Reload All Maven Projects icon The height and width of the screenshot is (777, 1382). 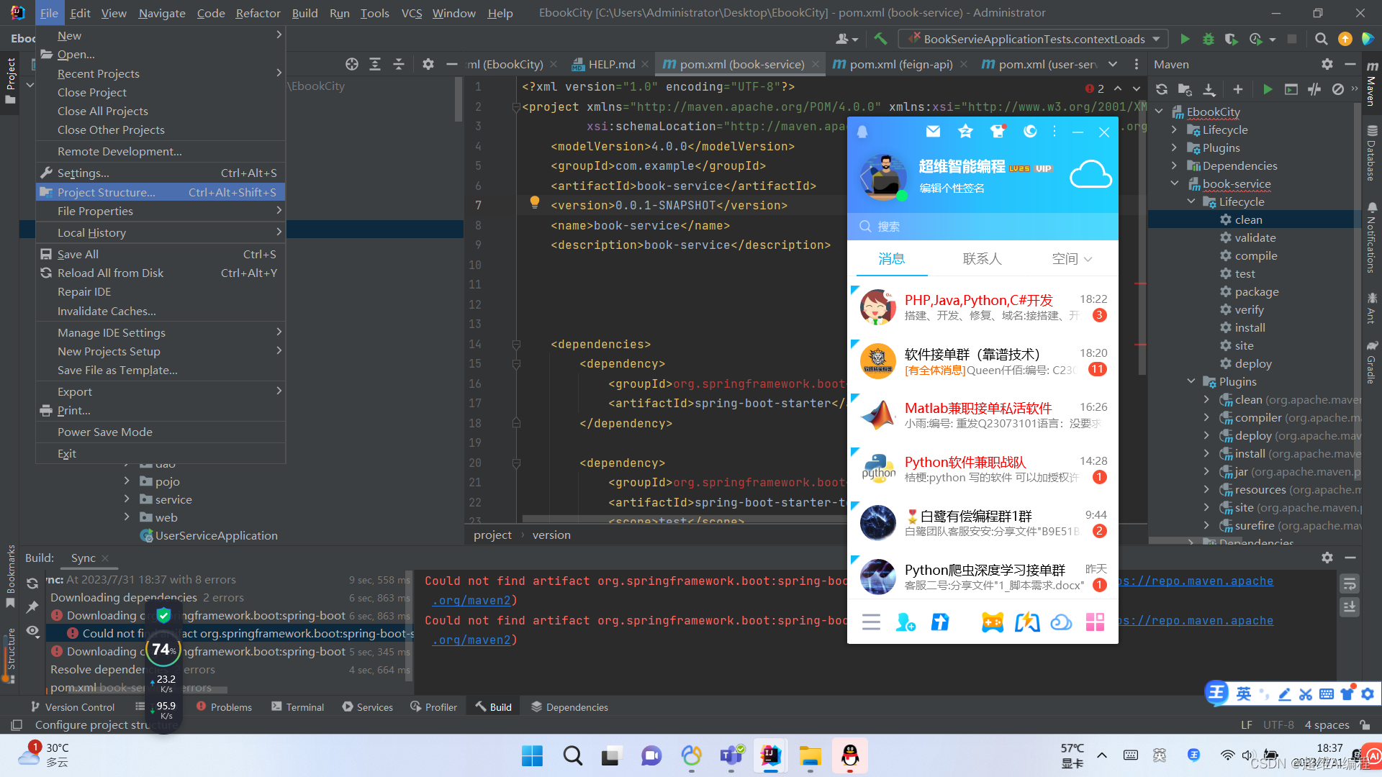[1162, 89]
